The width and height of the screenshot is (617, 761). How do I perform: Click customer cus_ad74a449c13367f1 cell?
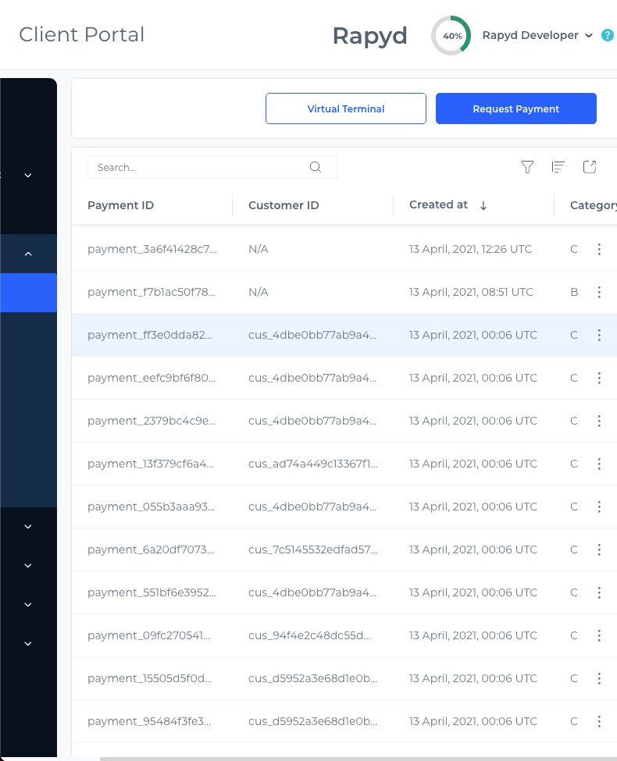(313, 464)
